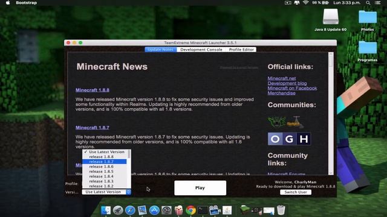Open the Wi-Fi status menu
The height and width of the screenshot is (217, 387).
coord(305,2)
